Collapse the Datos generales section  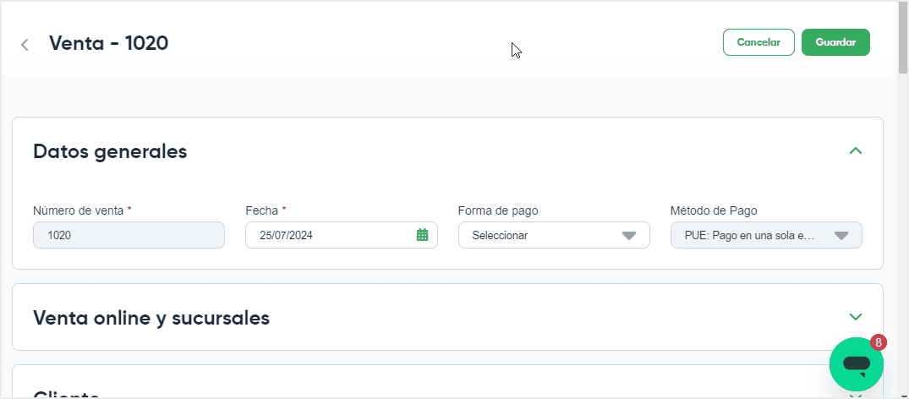click(856, 150)
